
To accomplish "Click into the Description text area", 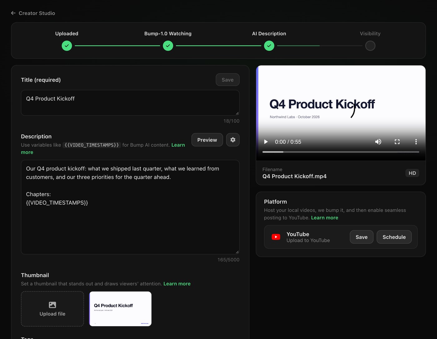I will [x=130, y=207].
